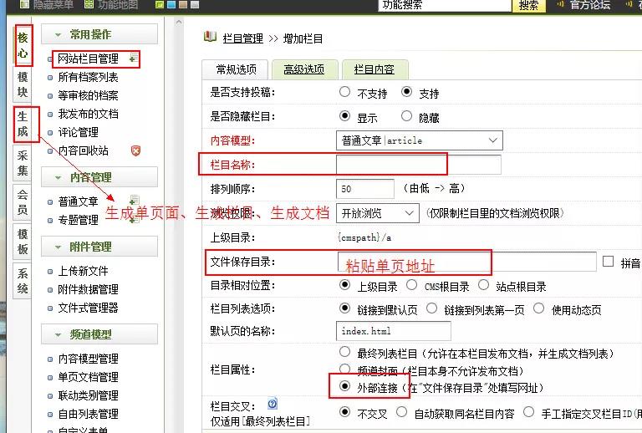This screenshot has height=433, width=642.
Task: Open the 官方论坛 link
Action: point(589,4)
